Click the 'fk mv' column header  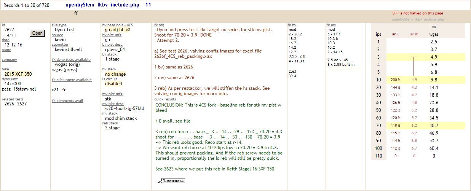click(331, 25)
